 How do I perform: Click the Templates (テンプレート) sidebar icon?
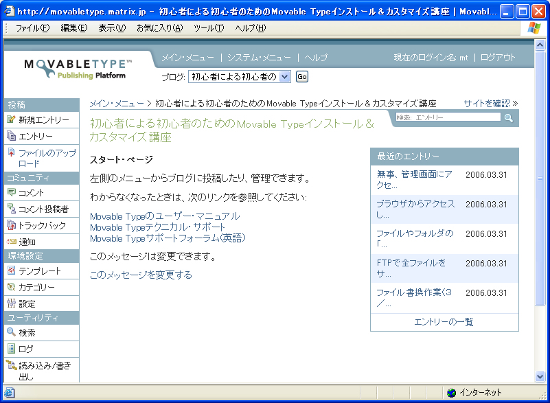click(11, 270)
